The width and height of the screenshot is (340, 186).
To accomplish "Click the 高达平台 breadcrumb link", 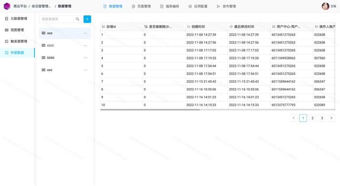I will 20,6.
